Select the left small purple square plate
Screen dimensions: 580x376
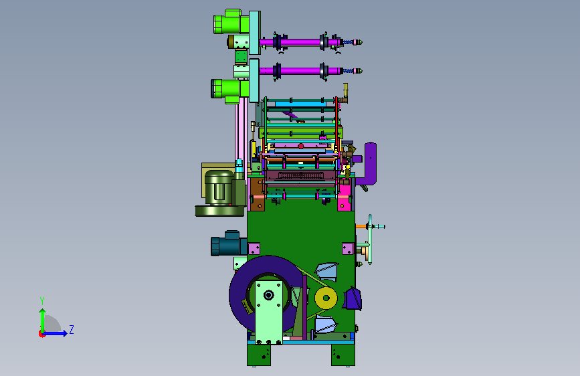coord(254,249)
